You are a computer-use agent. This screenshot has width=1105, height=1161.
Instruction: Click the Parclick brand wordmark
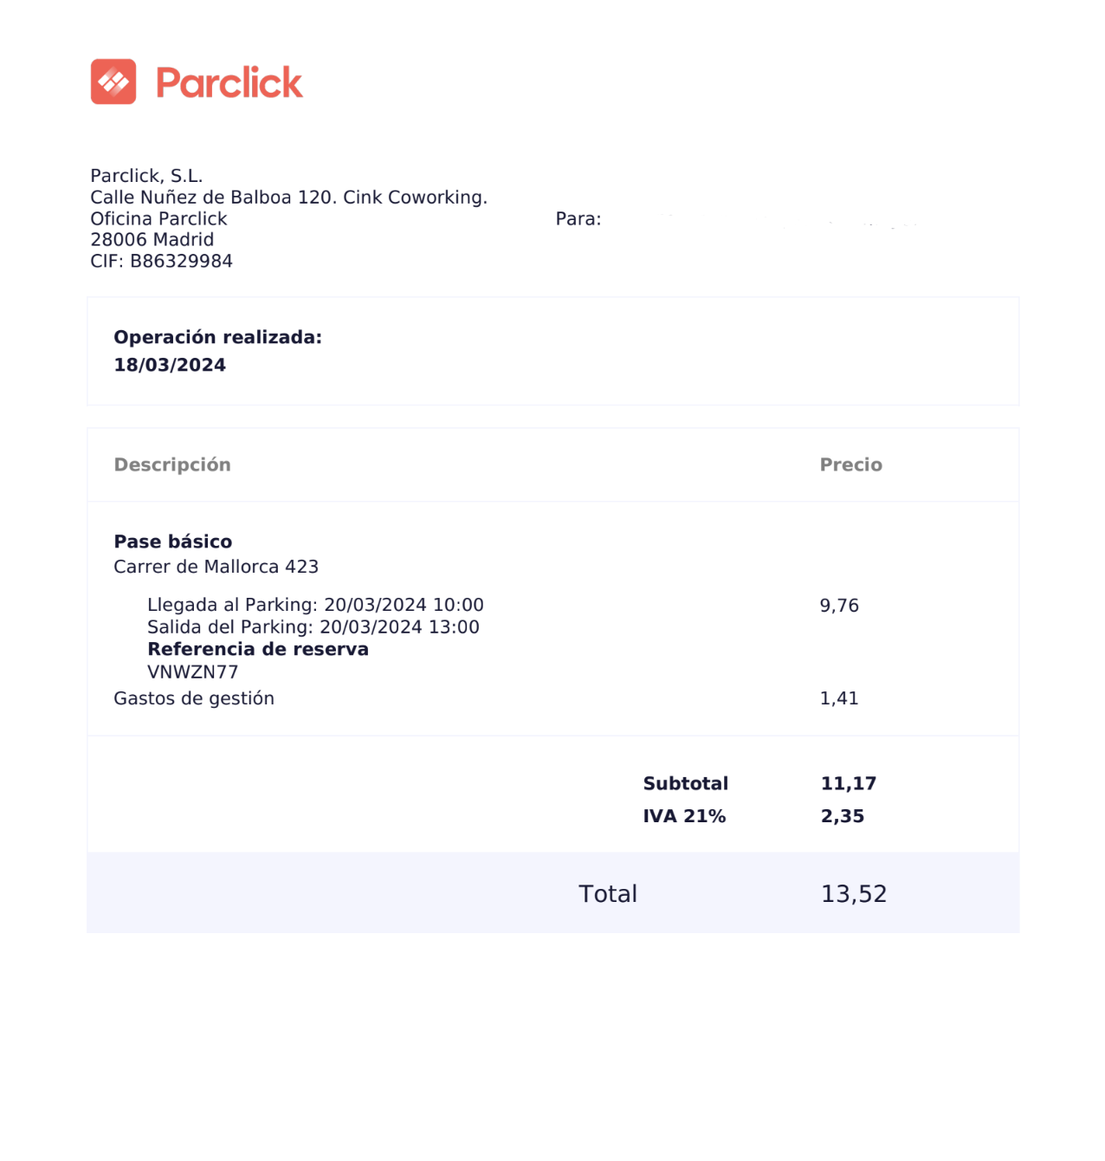[x=229, y=82]
